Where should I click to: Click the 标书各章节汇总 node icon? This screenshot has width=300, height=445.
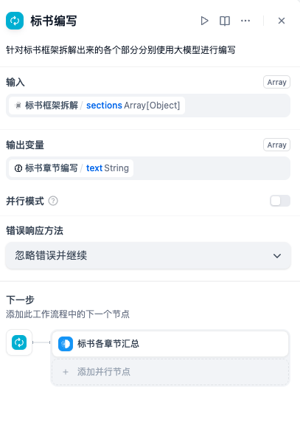coord(66,344)
